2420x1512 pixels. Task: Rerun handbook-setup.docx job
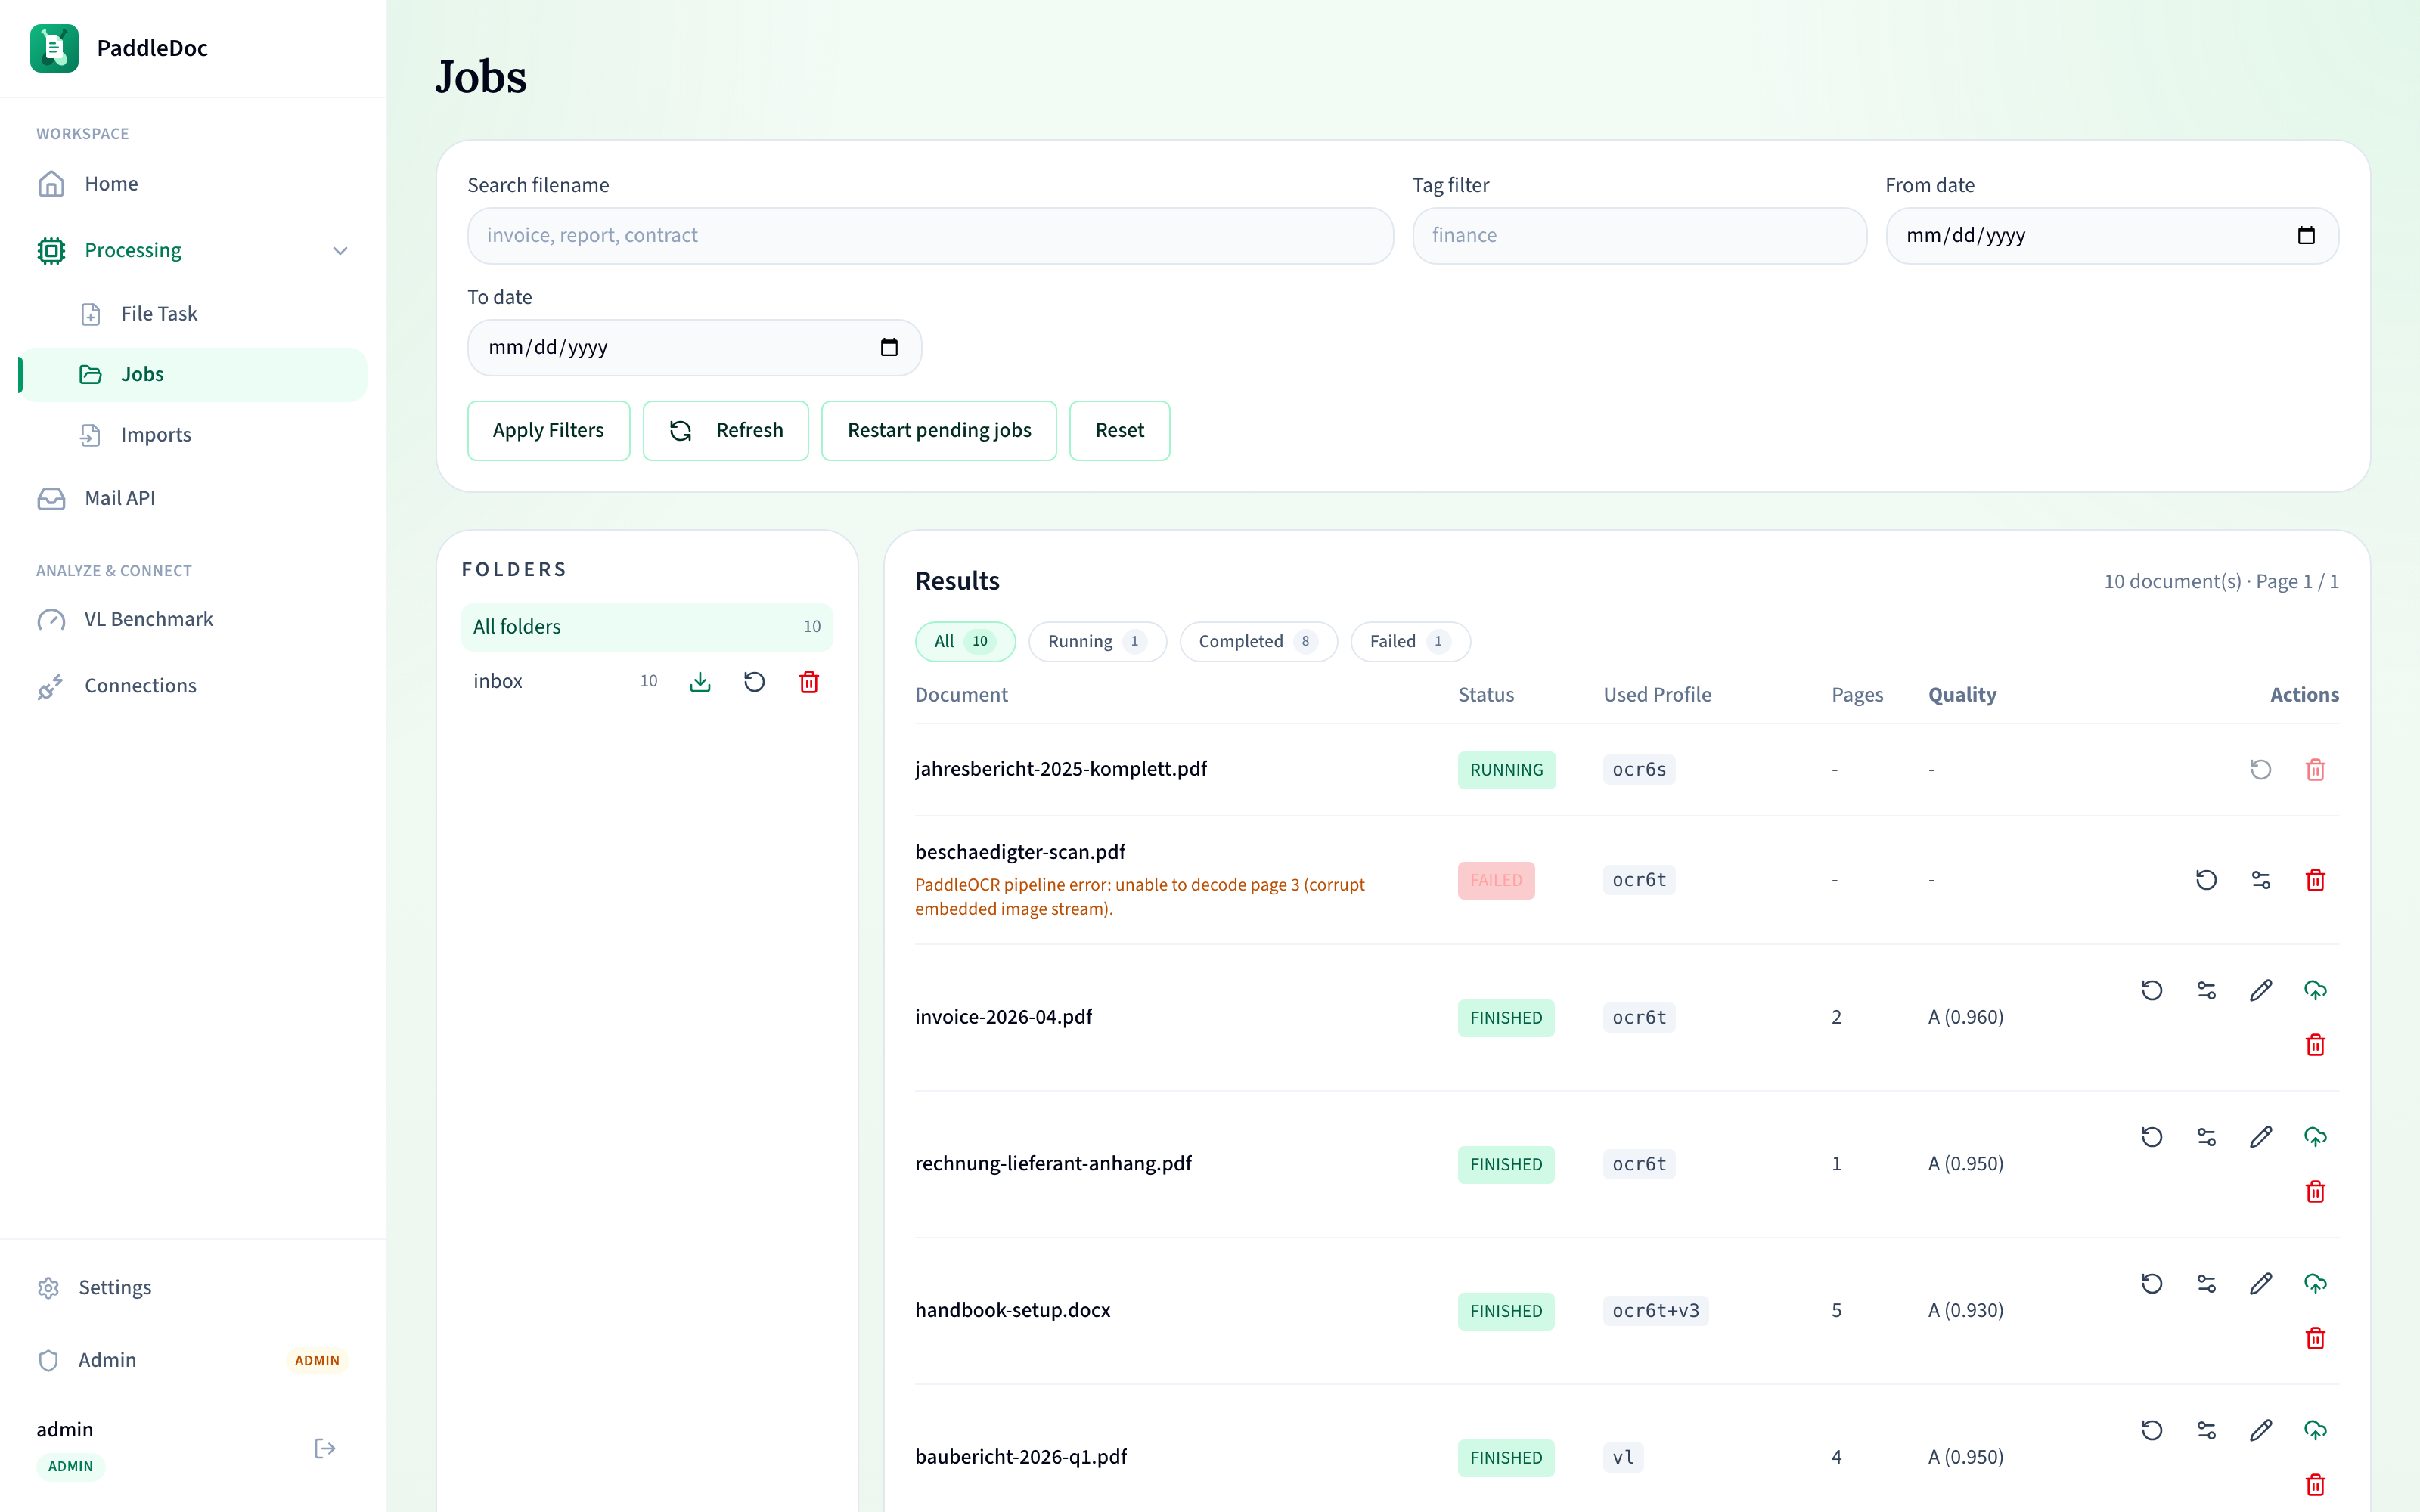(x=2152, y=1284)
